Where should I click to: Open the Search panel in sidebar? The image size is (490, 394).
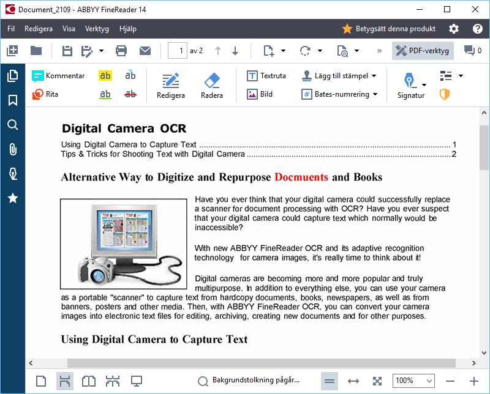(12, 125)
